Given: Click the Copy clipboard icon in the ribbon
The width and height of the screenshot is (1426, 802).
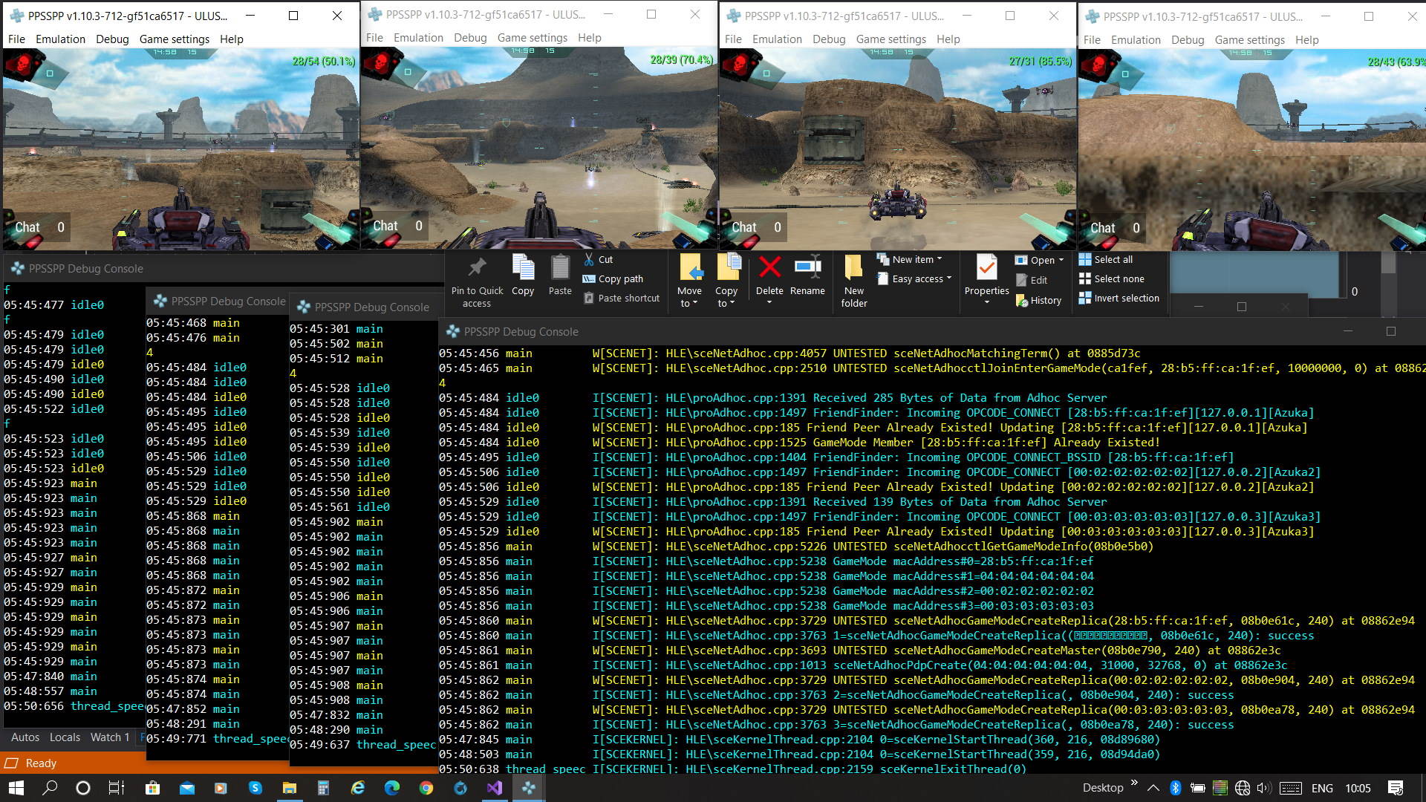Looking at the screenshot, I should pyautogui.click(x=523, y=276).
